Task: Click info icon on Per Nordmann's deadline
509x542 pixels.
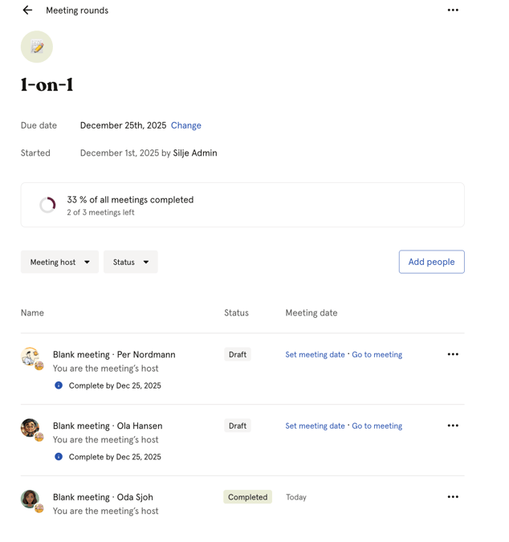Action: pos(59,385)
